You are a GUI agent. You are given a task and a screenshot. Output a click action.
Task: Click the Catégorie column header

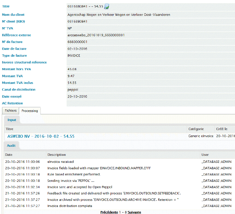[x=196, y=129]
